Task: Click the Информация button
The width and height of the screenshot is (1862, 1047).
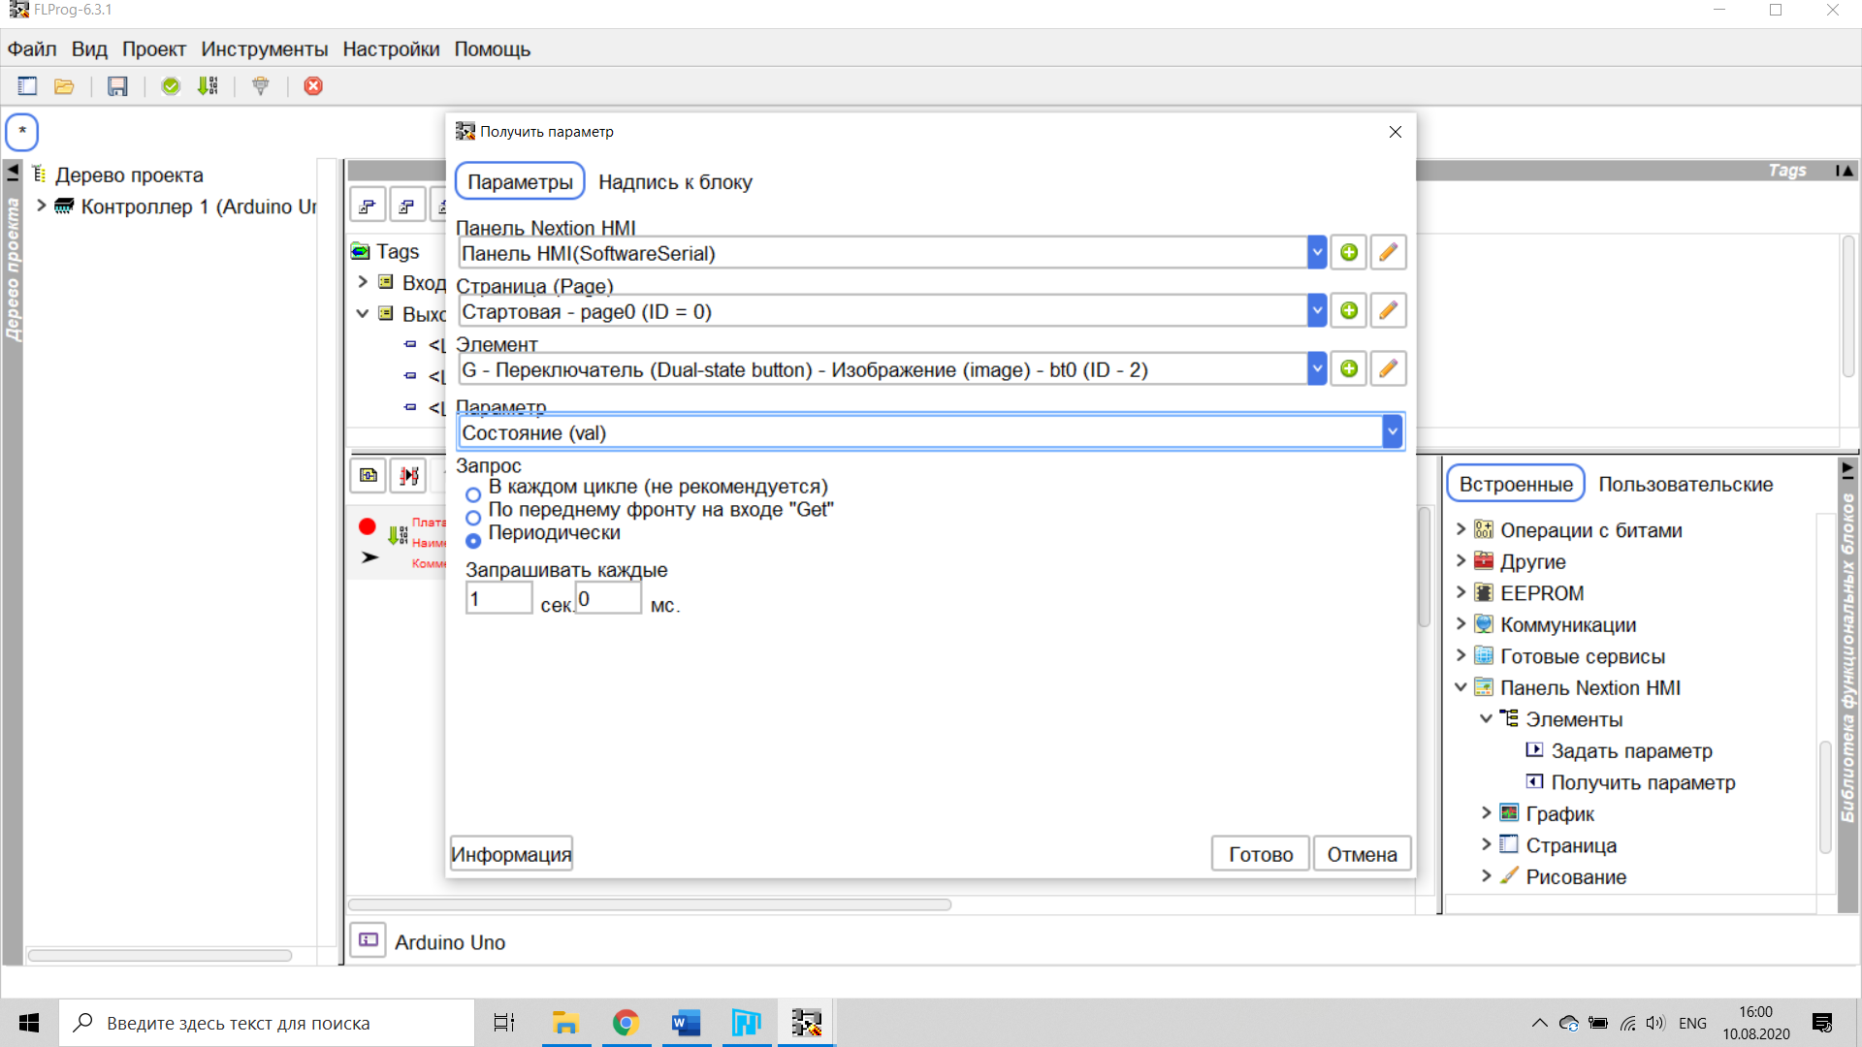Action: point(511,854)
